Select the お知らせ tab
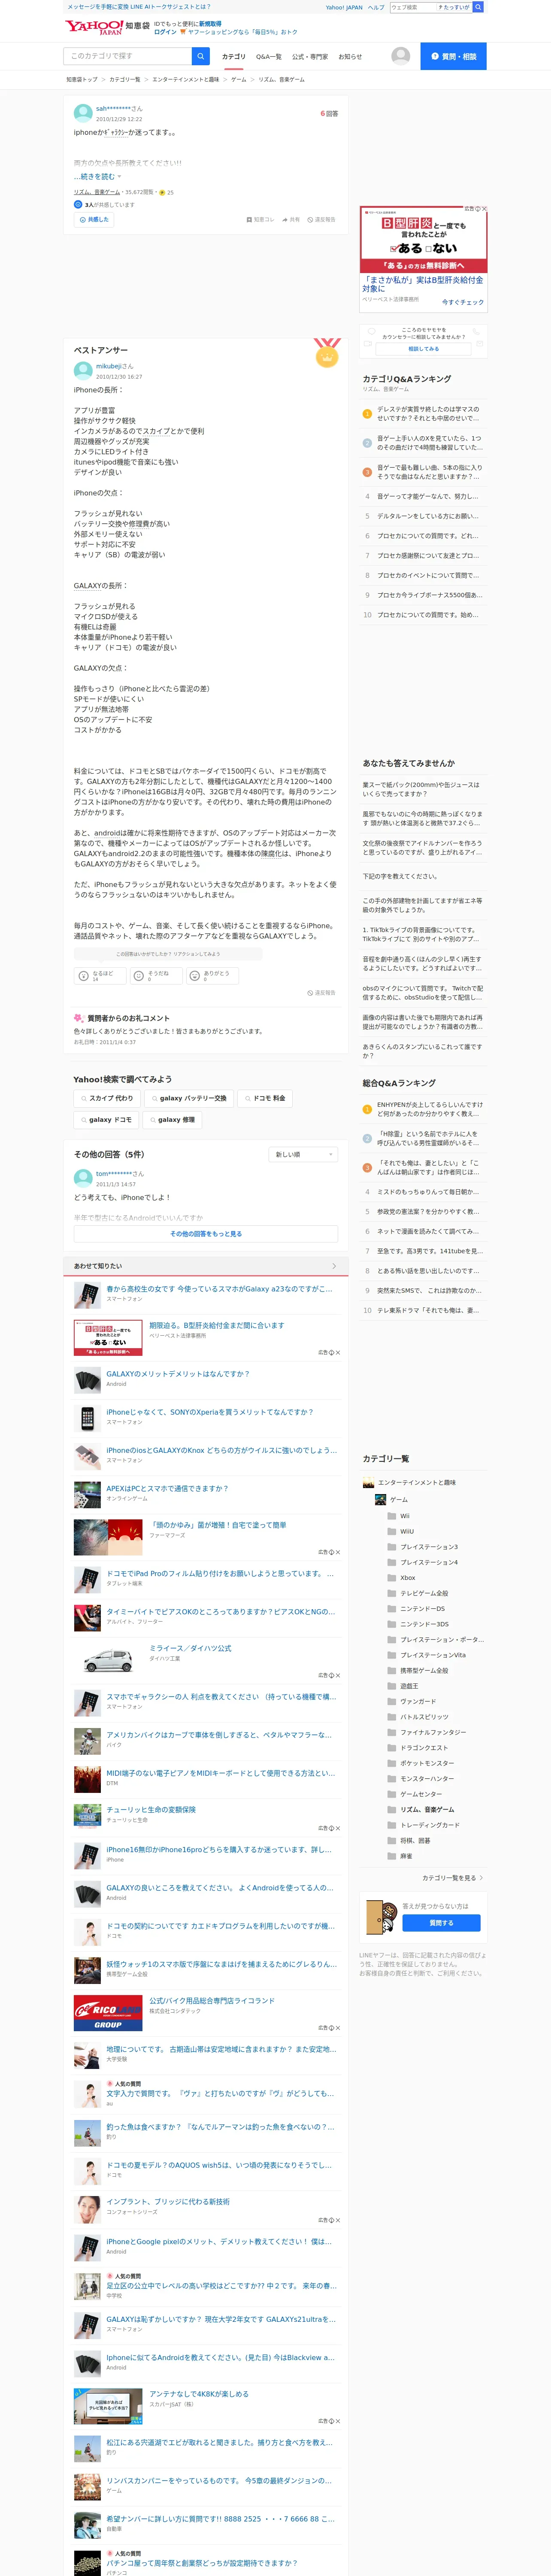The height and width of the screenshot is (2576, 551). (350, 57)
